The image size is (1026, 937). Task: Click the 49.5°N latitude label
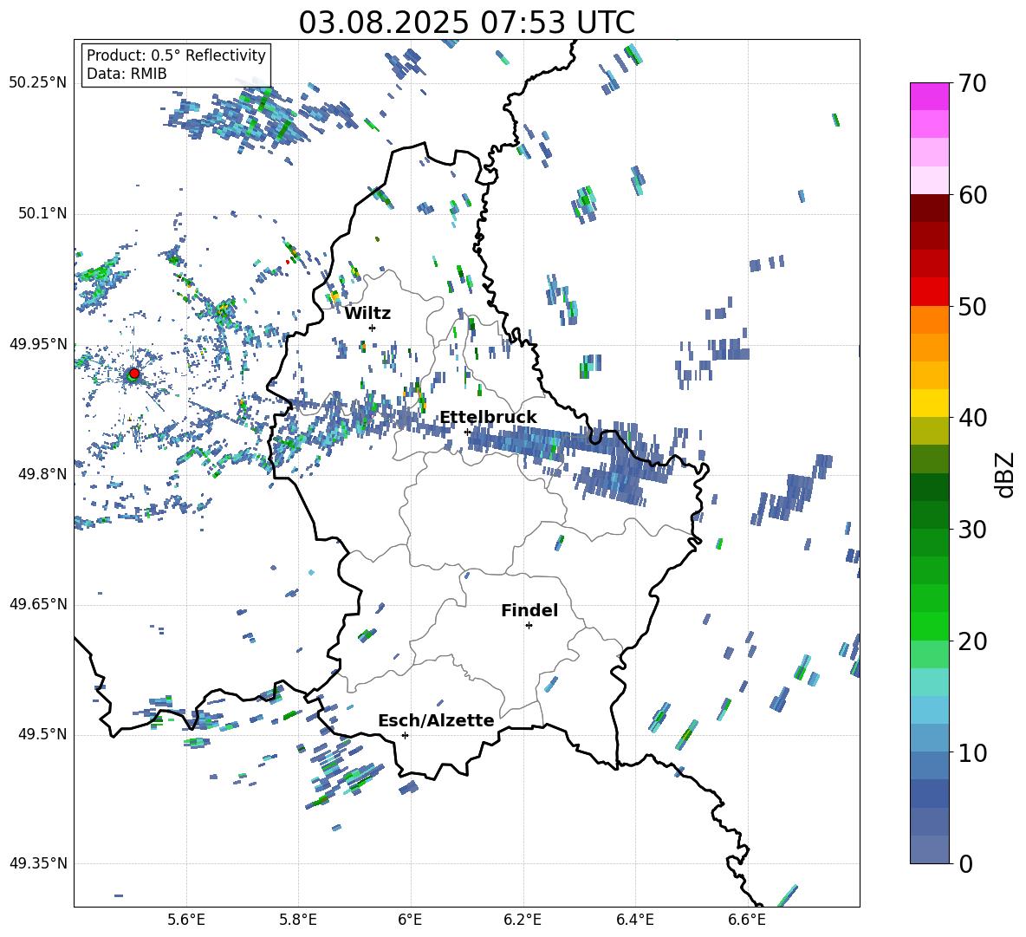pyautogui.click(x=42, y=734)
